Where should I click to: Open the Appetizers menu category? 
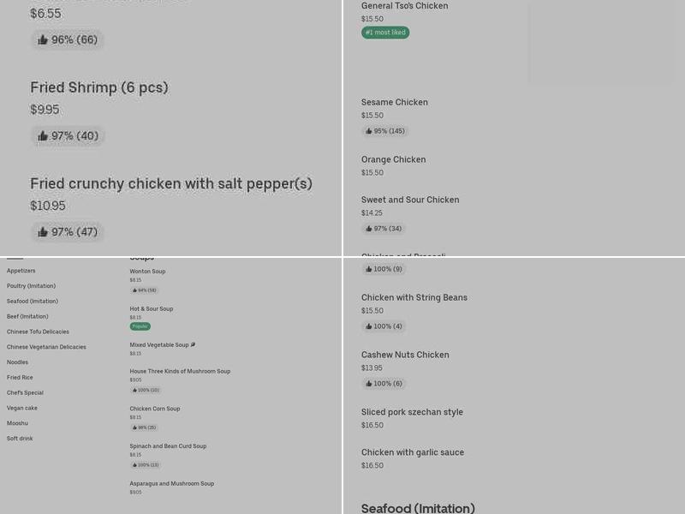[21, 271]
